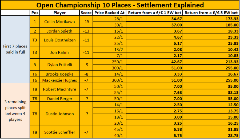Viewport: 240px width, 139px height.
Task: Select the Score column header
Action: click(x=86, y=13)
